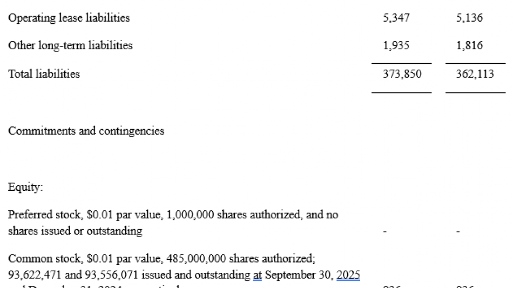Click the underlined year 2025
This screenshot has height=288, width=513.
(349, 274)
